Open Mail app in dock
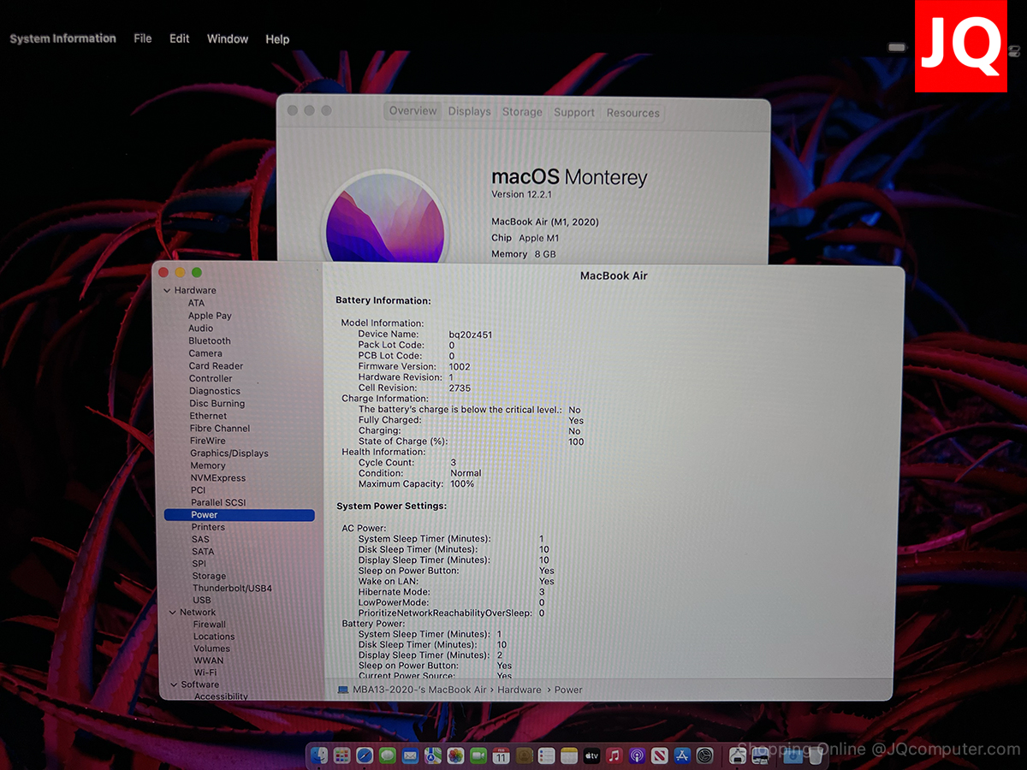Viewport: 1027px width, 770px height. pos(410,755)
